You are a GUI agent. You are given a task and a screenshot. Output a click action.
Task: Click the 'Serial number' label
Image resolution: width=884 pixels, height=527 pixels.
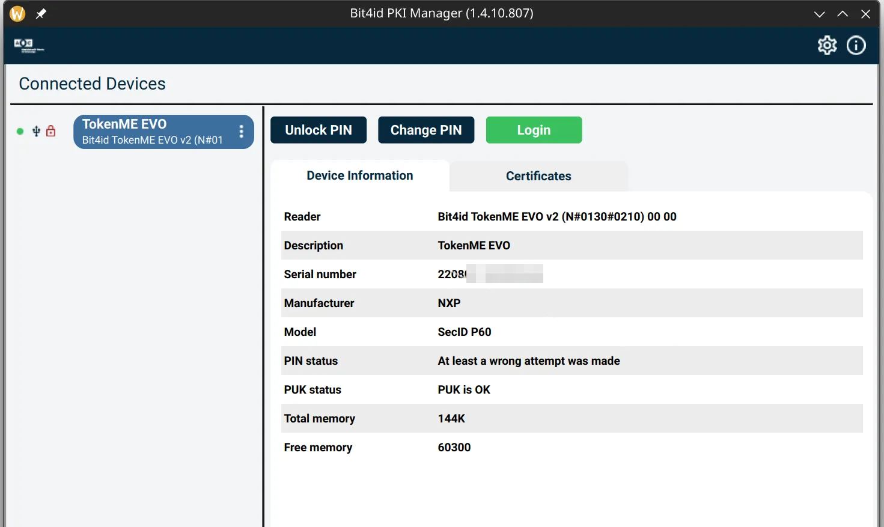(320, 274)
